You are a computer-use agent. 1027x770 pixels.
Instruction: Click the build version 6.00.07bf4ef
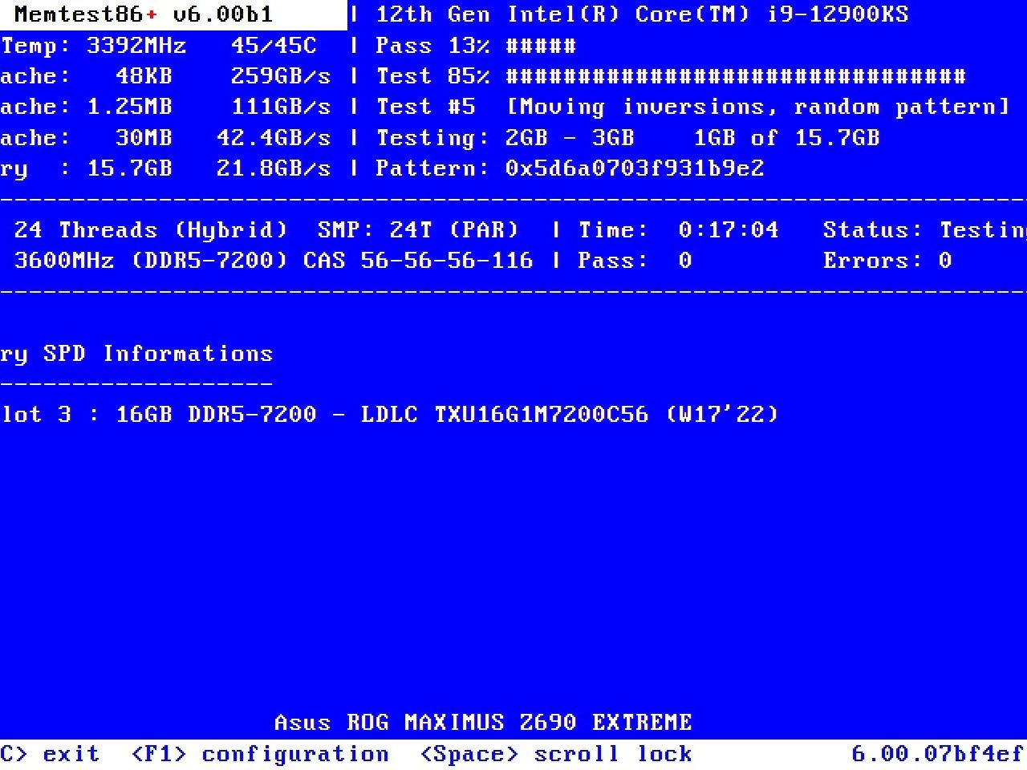937,755
